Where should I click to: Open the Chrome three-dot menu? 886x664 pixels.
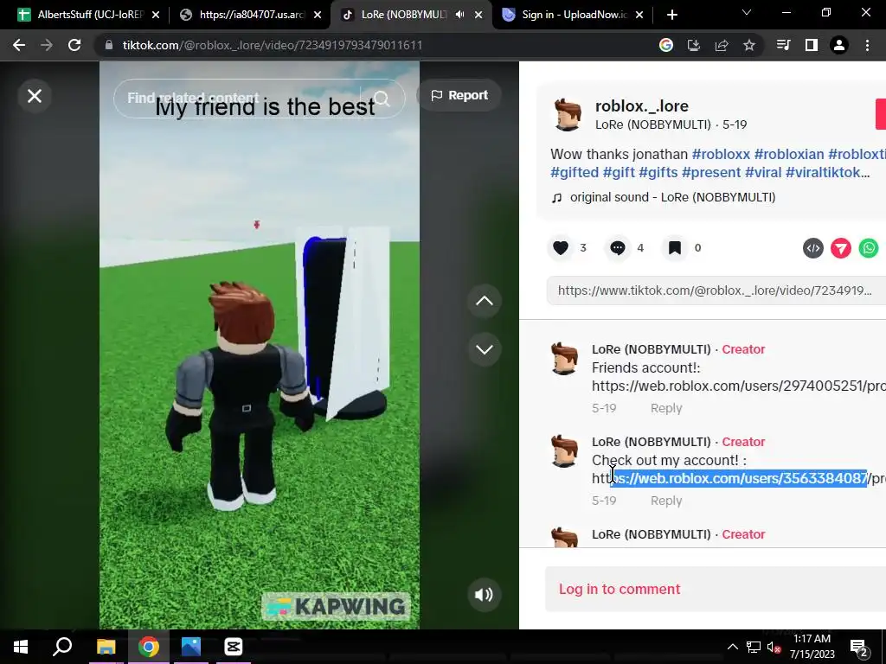[x=867, y=45]
